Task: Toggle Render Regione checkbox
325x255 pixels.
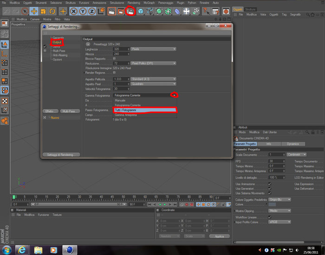Action: coord(114,72)
